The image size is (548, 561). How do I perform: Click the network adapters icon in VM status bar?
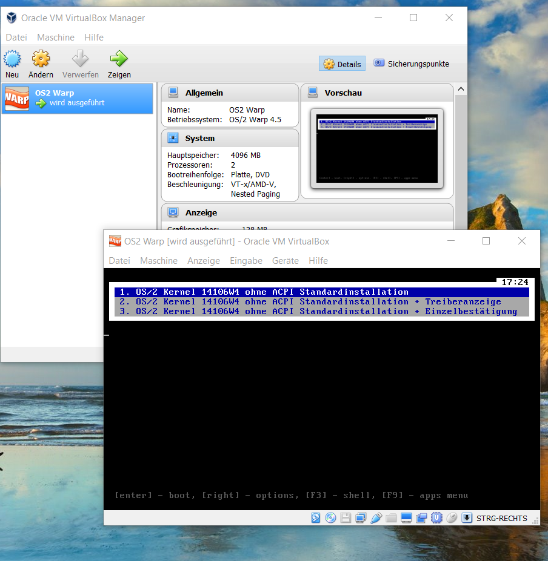pyautogui.click(x=361, y=517)
